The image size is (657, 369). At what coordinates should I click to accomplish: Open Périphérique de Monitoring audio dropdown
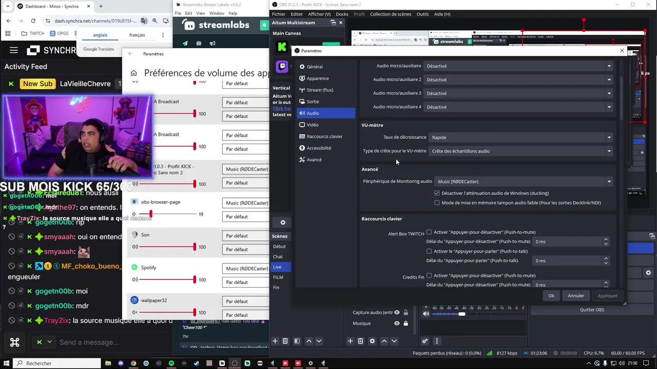point(524,181)
